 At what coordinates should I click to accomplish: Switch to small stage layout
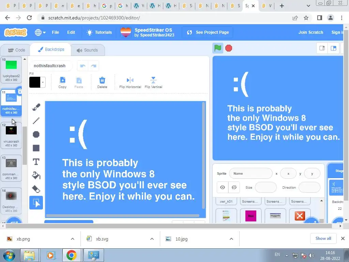point(322,48)
